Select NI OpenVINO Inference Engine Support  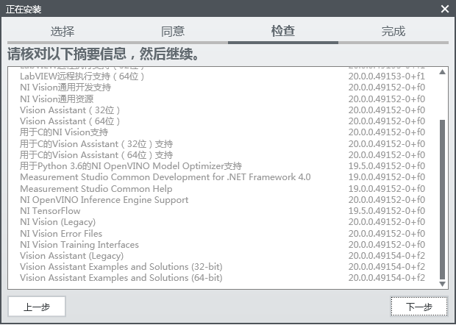click(104, 200)
